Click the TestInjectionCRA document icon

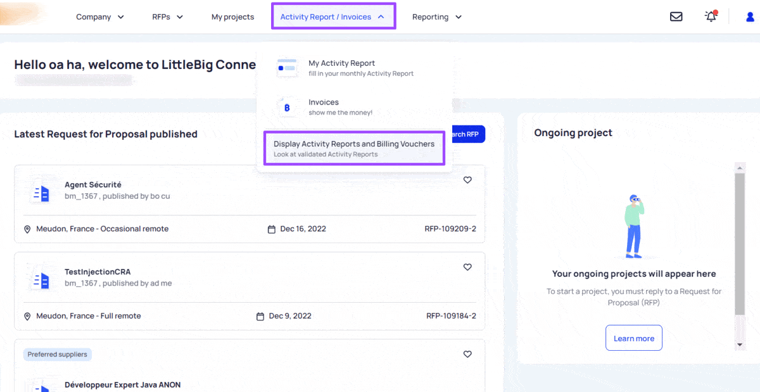click(41, 281)
